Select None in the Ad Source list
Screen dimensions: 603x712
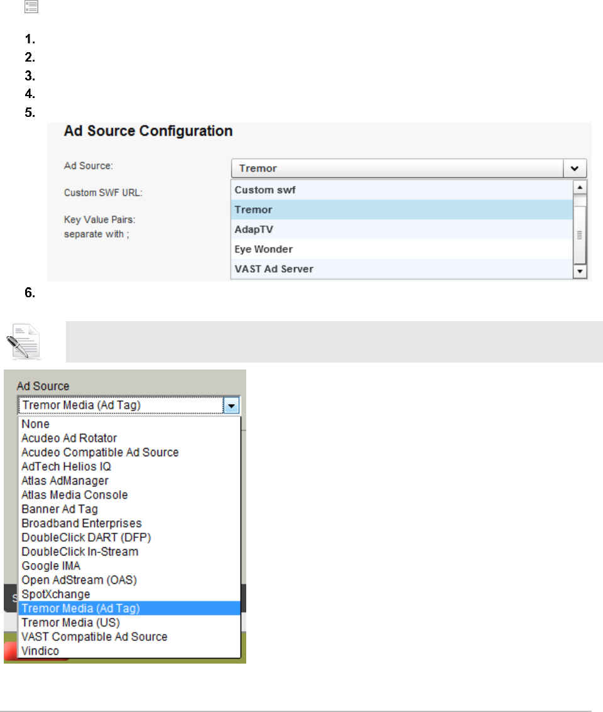(x=129, y=424)
